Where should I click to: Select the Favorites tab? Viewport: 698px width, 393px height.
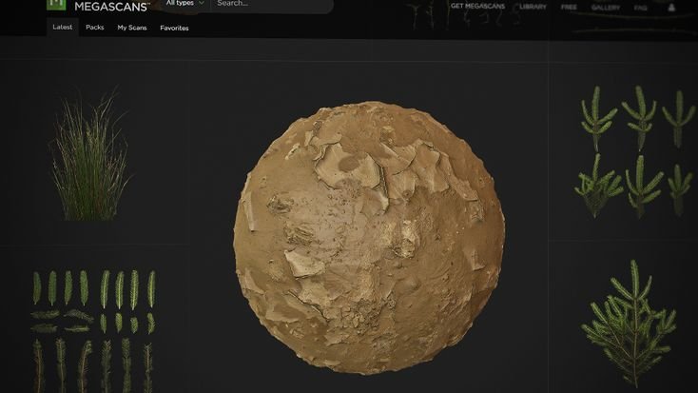click(x=174, y=28)
